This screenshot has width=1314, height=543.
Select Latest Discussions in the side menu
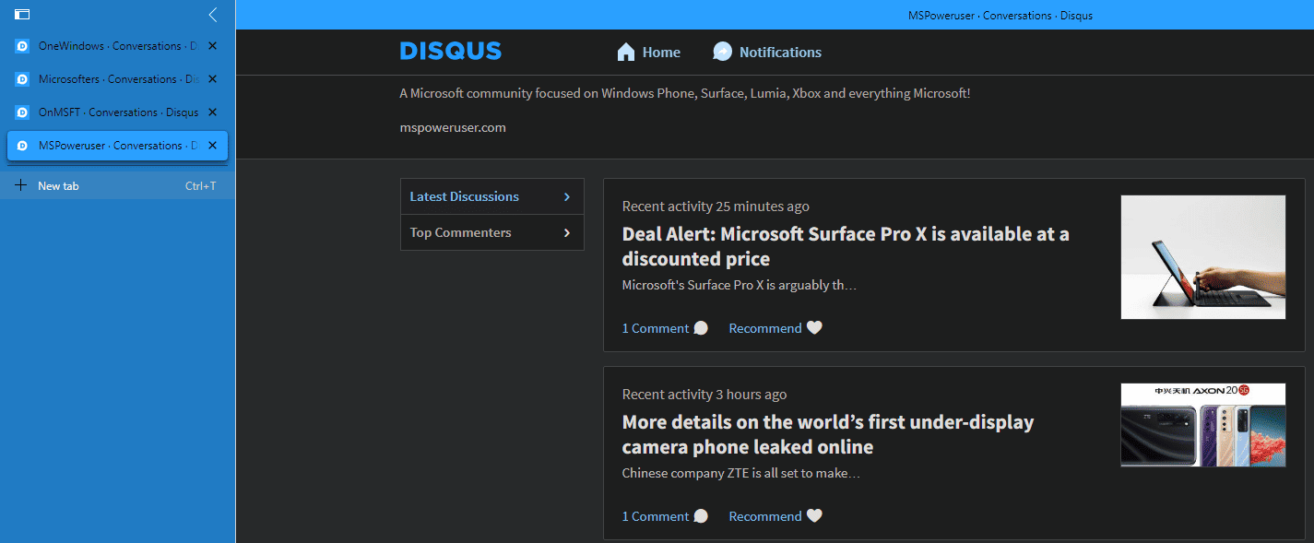click(491, 196)
